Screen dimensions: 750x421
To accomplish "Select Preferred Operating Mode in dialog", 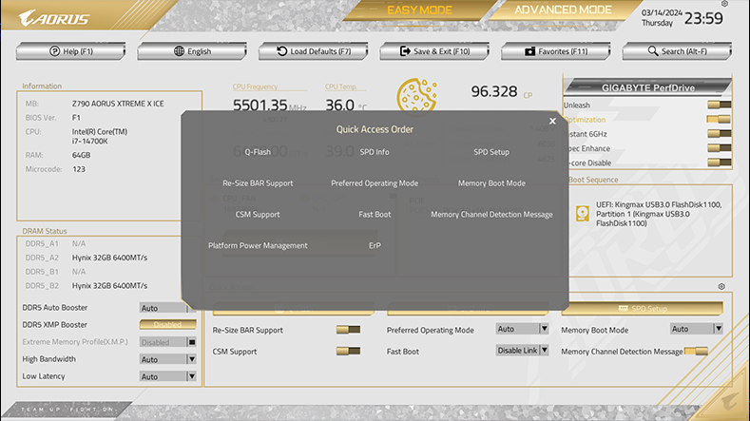I will 375,183.
